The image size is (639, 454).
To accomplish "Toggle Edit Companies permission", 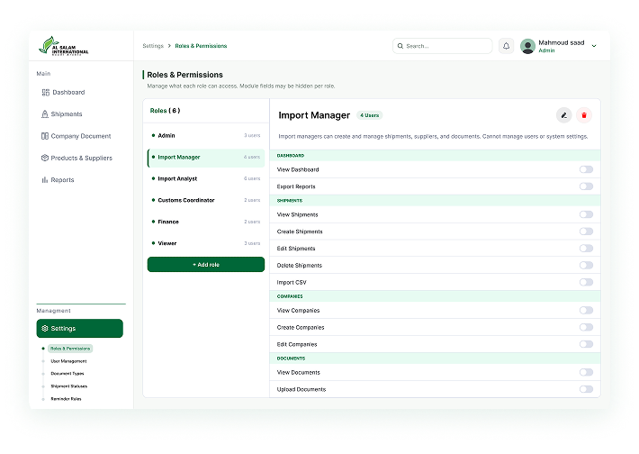I will [x=586, y=344].
